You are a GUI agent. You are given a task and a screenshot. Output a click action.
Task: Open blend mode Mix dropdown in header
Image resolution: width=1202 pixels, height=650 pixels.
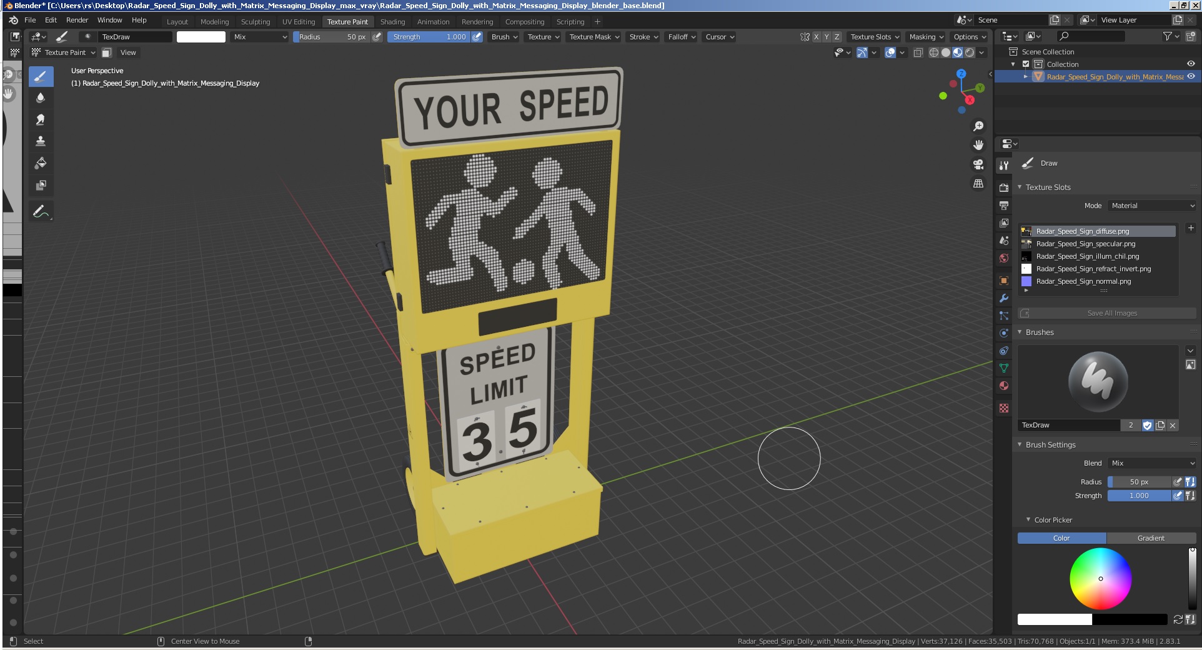[259, 37]
